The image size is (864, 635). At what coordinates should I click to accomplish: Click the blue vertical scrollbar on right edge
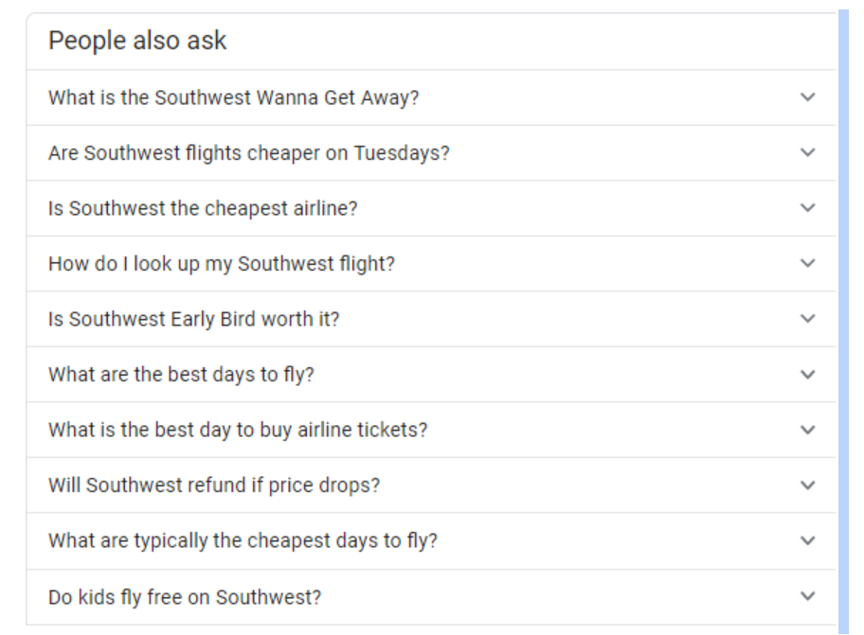point(843,322)
